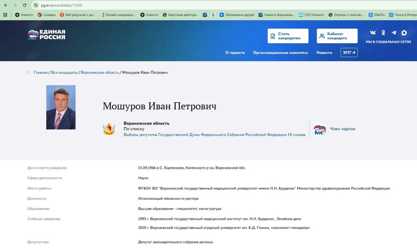
Task: Click the party emblem next to Член партии
Action: (x=320, y=129)
